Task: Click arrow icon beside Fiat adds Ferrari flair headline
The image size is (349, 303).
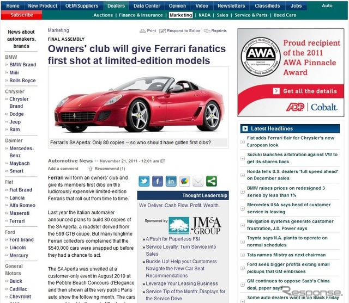Action: pyautogui.click(x=243, y=141)
